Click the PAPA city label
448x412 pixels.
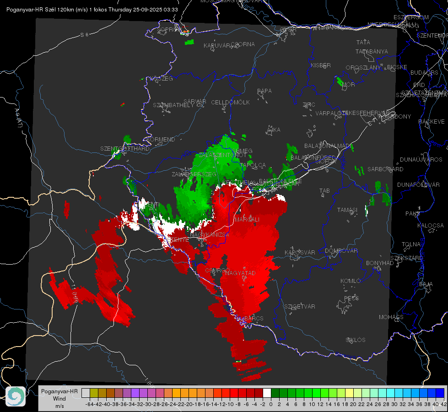click(264, 91)
